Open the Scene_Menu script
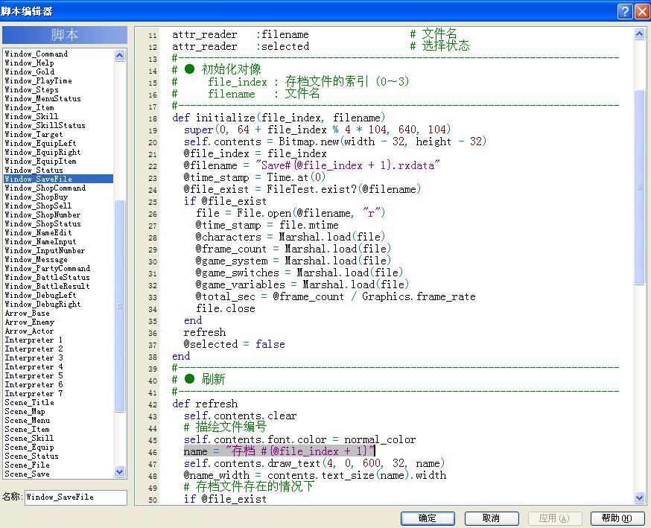Viewport: 651px width, 528px height. [x=27, y=421]
